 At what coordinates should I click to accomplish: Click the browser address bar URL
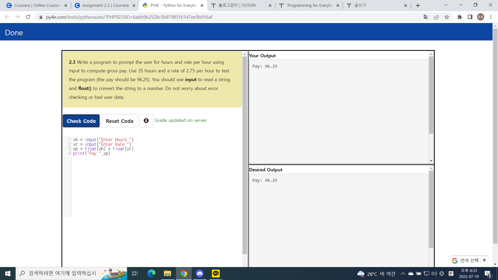pos(129,17)
